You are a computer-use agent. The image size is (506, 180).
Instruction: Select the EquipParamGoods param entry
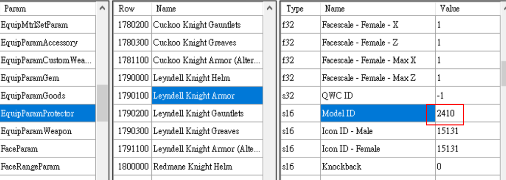[x=48, y=95]
